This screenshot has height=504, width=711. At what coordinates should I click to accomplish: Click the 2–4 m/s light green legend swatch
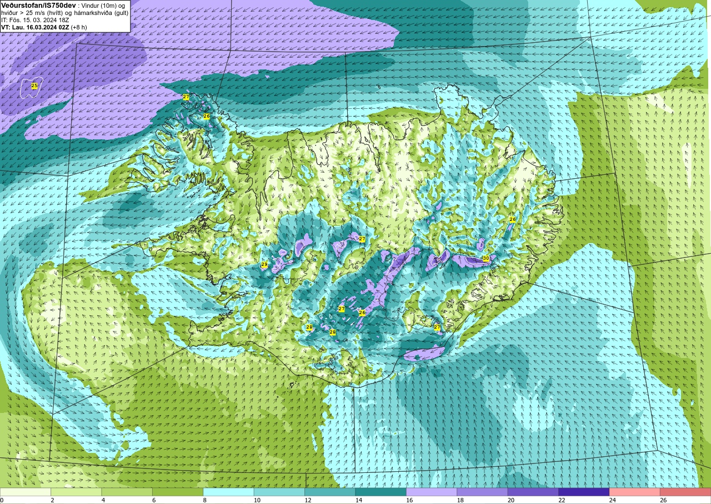coord(76,492)
